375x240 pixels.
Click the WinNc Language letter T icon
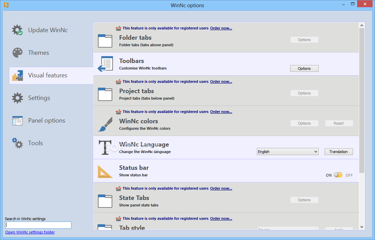point(105,148)
